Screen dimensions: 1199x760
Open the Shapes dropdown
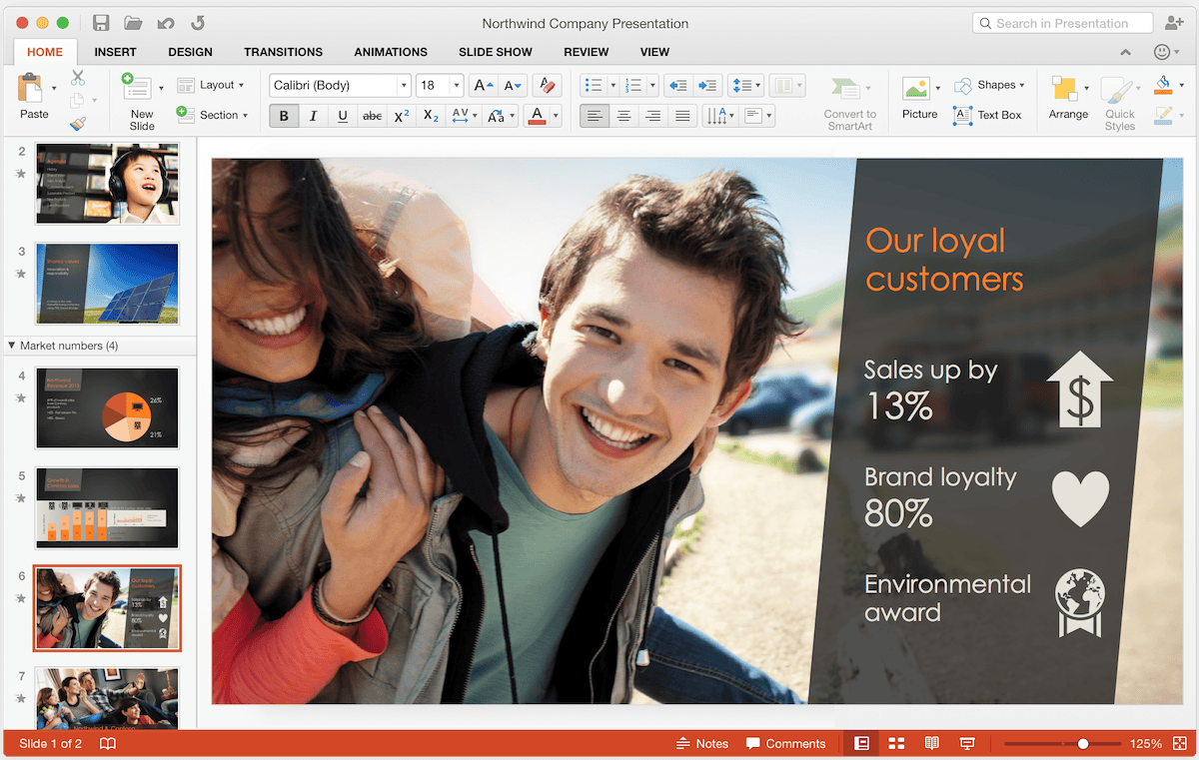click(x=989, y=85)
